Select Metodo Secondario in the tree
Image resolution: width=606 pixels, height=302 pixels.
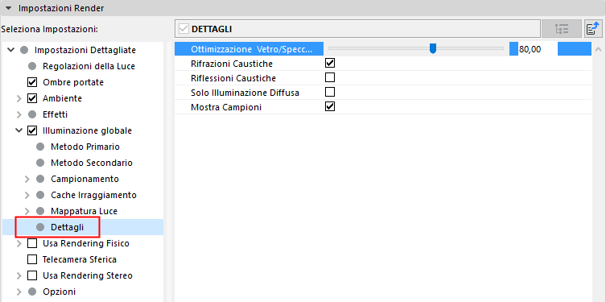pos(92,163)
